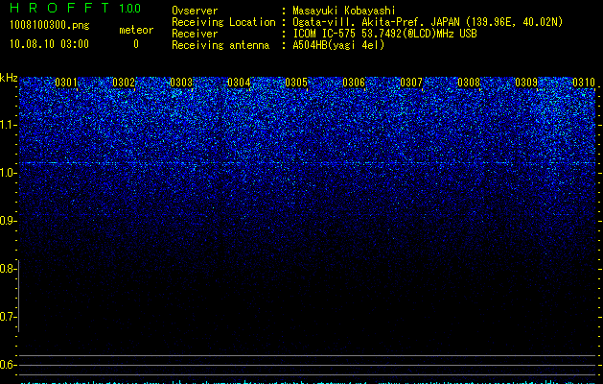Screen dimensions: 603x384
Task: Click the 0308 time marker
Action: click(x=469, y=83)
